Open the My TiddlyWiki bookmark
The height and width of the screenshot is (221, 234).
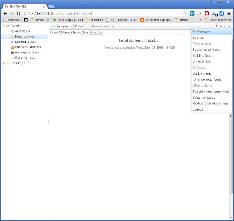(122, 20)
